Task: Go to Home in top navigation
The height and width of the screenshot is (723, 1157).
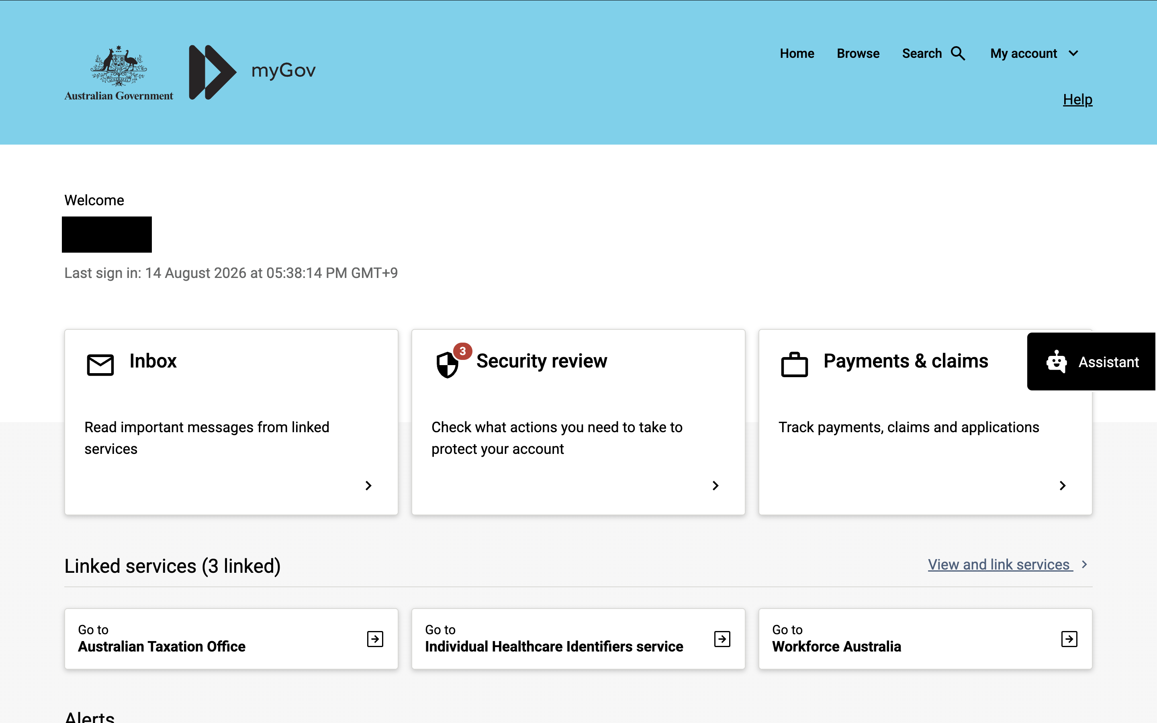Action: click(797, 53)
